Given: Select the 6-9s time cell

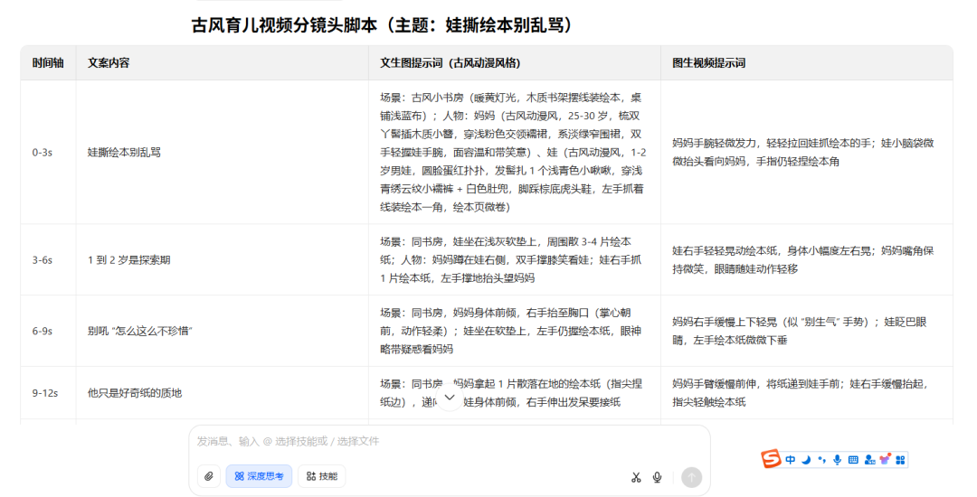Looking at the screenshot, I should (x=48, y=331).
